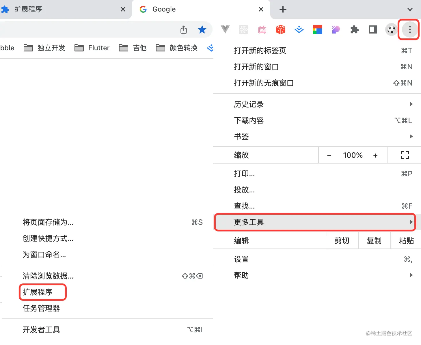Open the 吉他 bookmark folder
Screen dimensions: 421x345
pyautogui.click(x=133, y=48)
